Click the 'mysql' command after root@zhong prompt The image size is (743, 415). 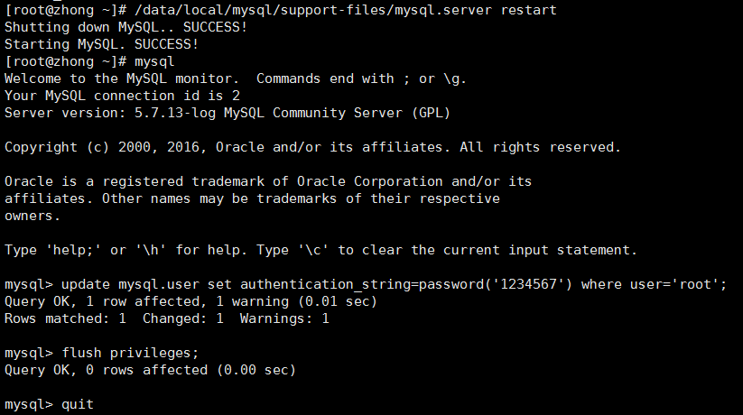click(153, 61)
